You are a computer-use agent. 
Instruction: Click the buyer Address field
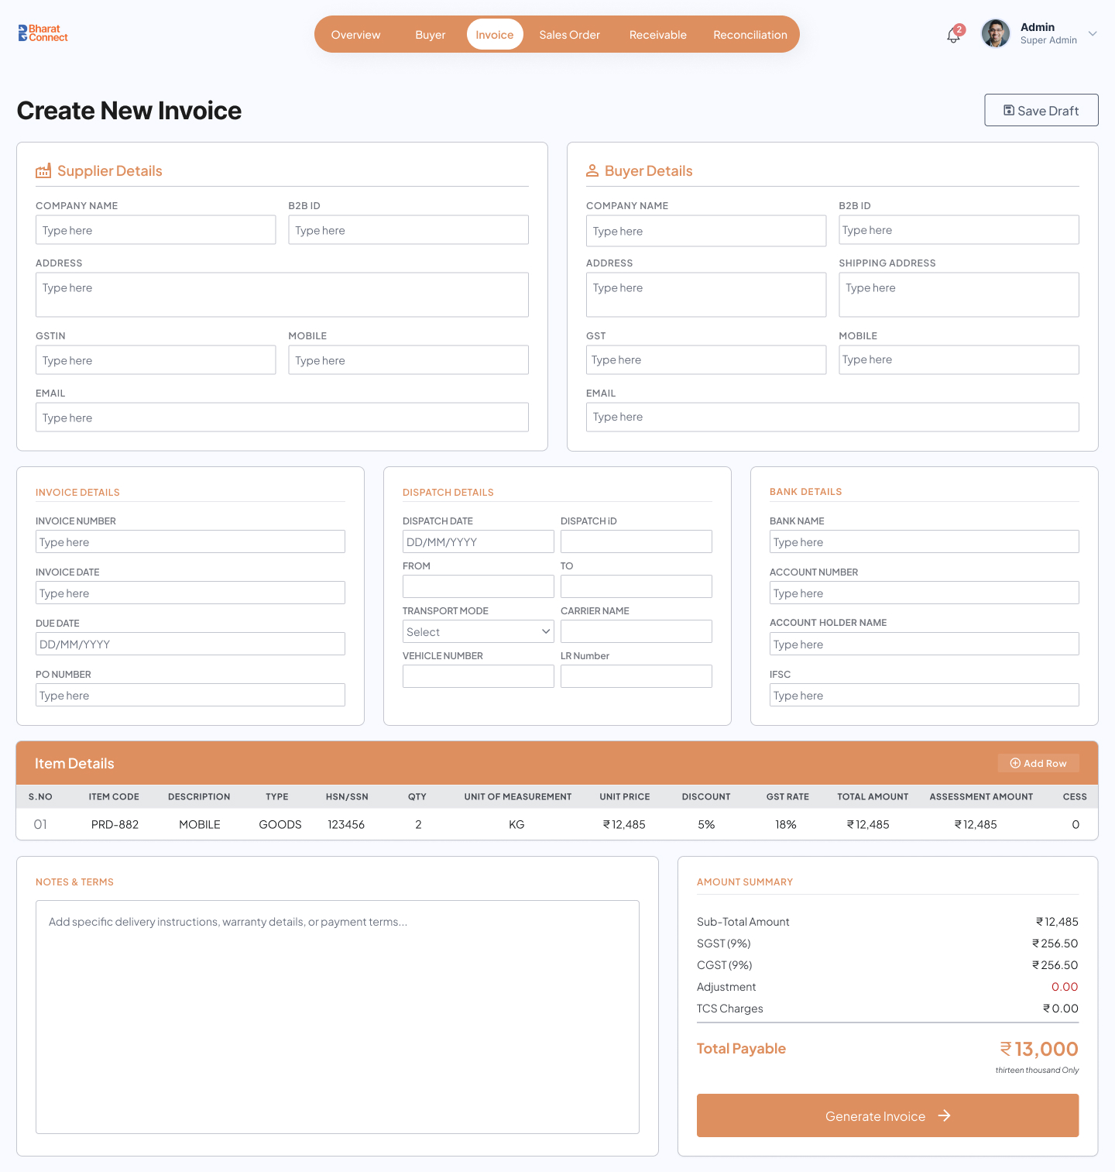point(706,294)
